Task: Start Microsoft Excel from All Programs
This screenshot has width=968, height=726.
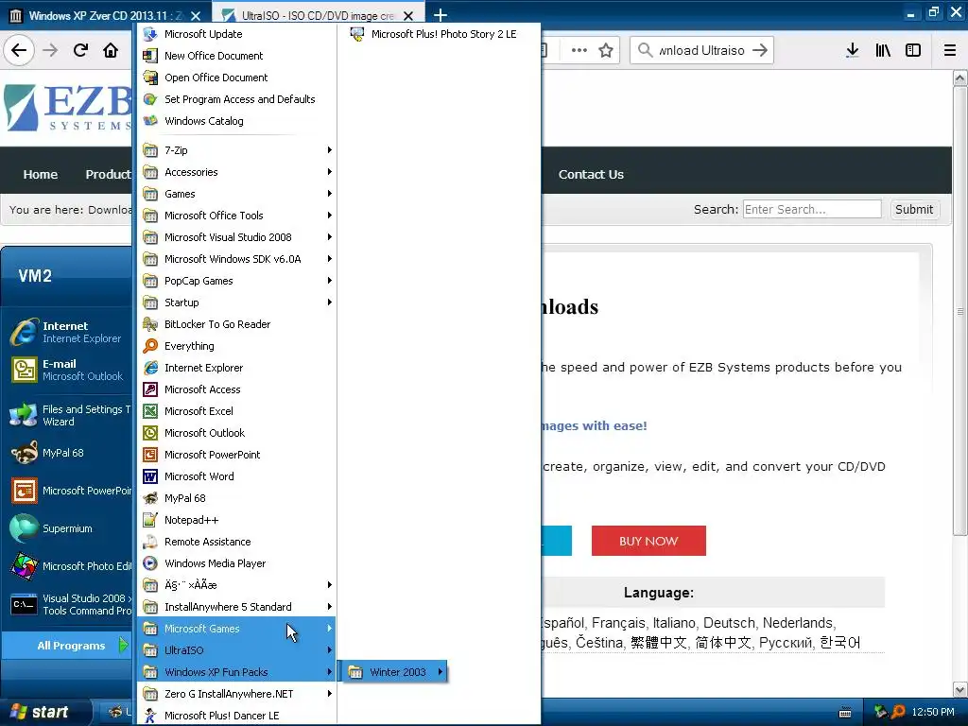Action: point(236,411)
